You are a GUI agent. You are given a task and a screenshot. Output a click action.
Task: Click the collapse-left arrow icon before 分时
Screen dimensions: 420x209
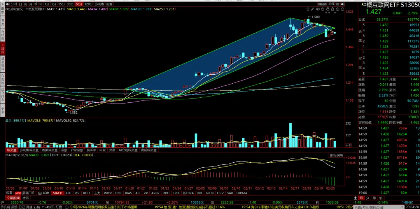tap(8, 4)
